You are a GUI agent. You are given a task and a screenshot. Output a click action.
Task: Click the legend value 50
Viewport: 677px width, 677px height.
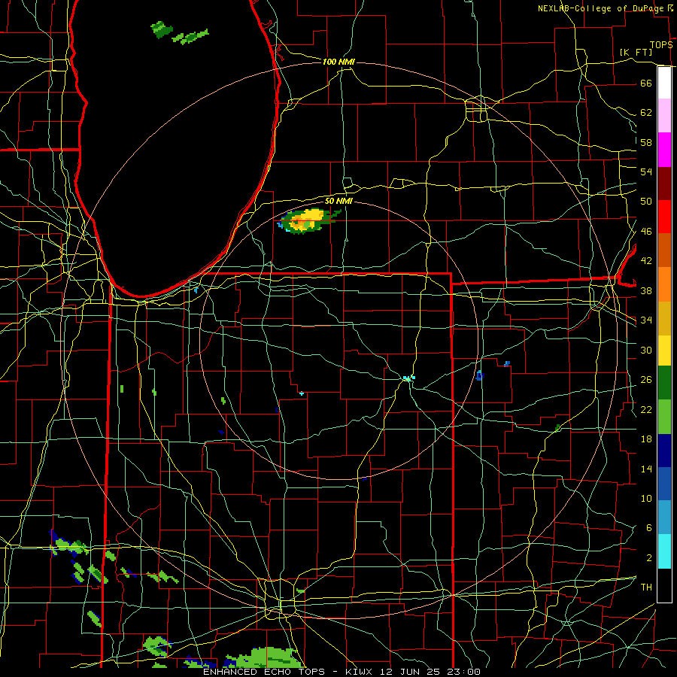point(646,202)
